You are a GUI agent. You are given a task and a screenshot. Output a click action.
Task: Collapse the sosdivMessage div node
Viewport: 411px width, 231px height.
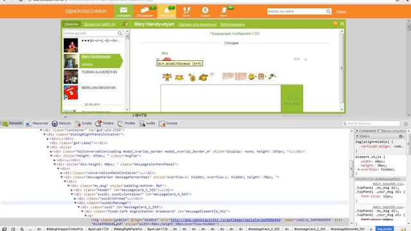tap(75, 203)
